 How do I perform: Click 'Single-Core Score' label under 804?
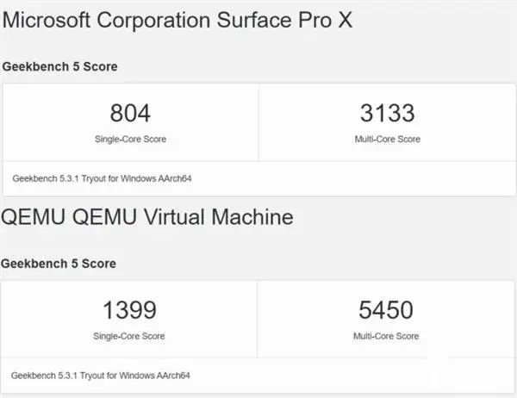click(x=130, y=139)
